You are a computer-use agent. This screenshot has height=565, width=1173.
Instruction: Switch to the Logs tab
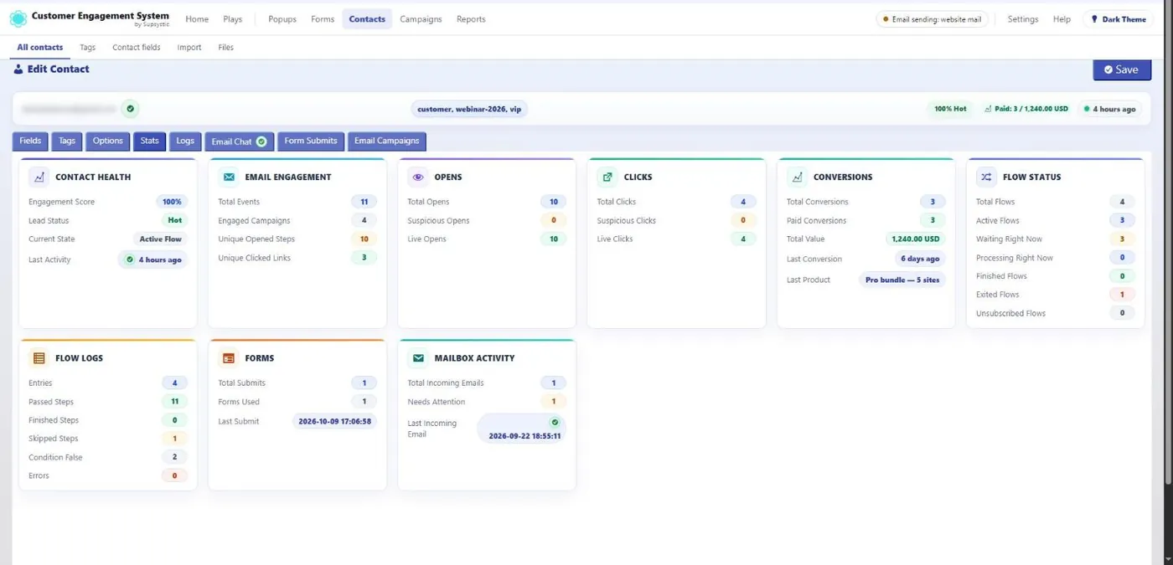tap(185, 141)
